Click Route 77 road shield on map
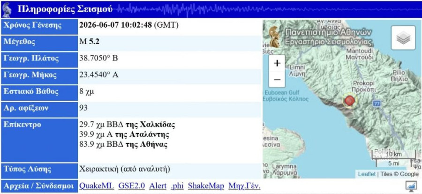Image resolution: width=422 pixels, height=194 pixels. [x=377, y=103]
